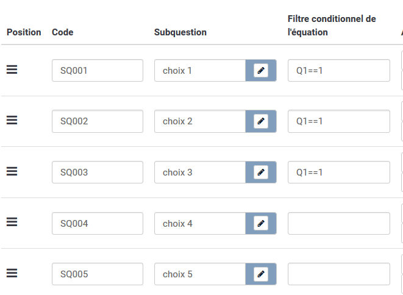The height and width of the screenshot is (295, 403).
Task: Open the pencil editor for choix 1
Action: tap(261, 71)
